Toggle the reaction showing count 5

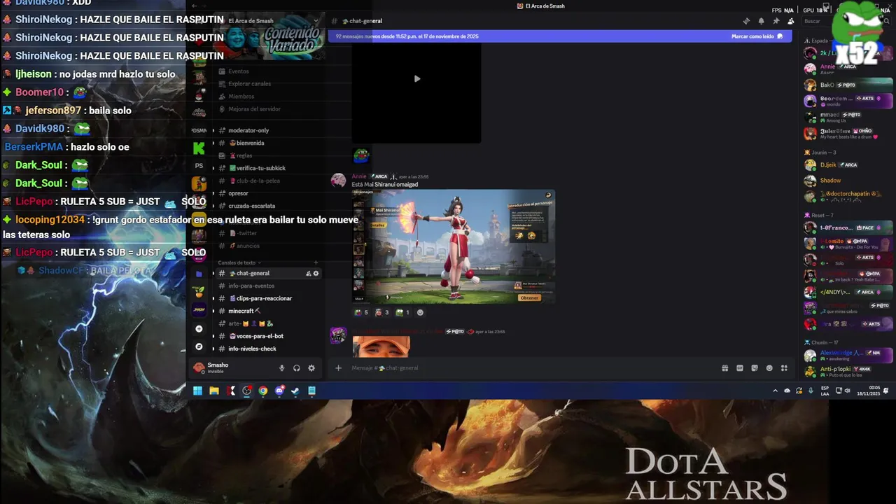(361, 312)
